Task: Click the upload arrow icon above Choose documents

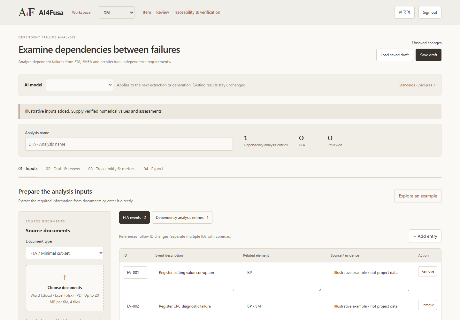Action: pyautogui.click(x=65, y=278)
